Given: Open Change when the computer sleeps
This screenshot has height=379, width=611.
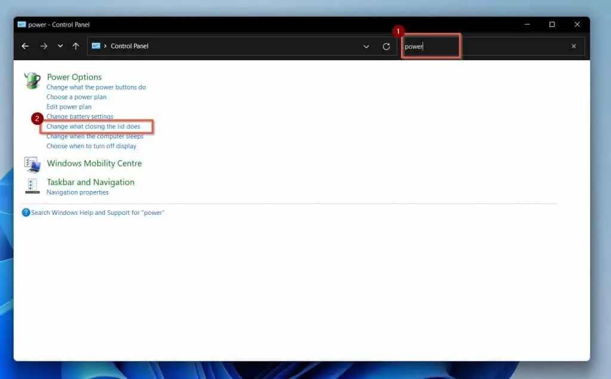Looking at the screenshot, I should (x=95, y=136).
